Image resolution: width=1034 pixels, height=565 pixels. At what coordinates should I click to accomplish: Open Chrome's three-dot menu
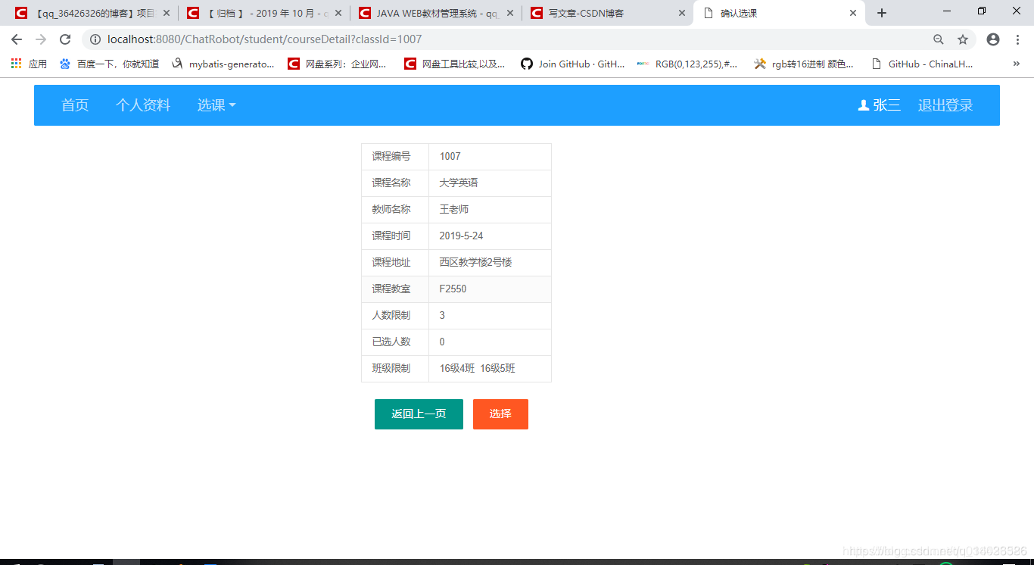coord(1017,39)
